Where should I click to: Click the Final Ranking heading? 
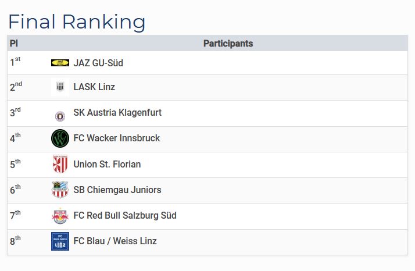pos(77,22)
